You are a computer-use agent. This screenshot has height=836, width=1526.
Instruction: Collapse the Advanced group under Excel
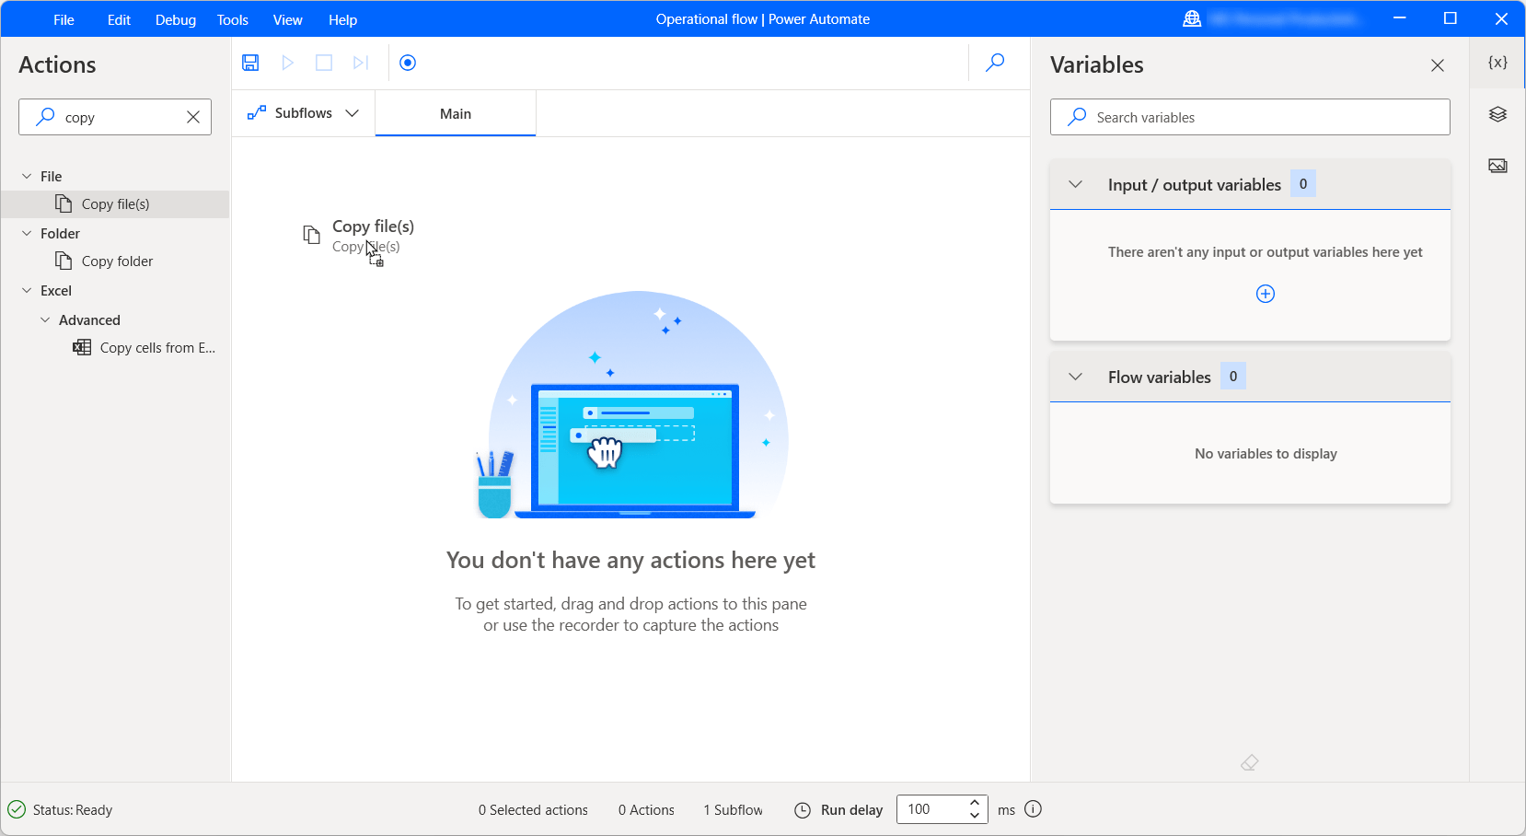coord(44,319)
